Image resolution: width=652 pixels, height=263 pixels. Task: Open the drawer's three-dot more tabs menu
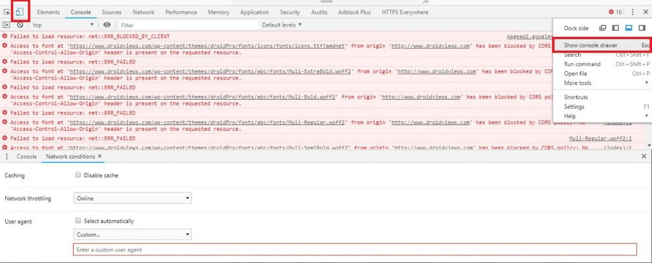[6, 156]
